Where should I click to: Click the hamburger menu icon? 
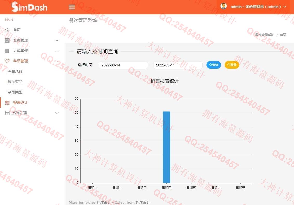[x=72, y=7]
